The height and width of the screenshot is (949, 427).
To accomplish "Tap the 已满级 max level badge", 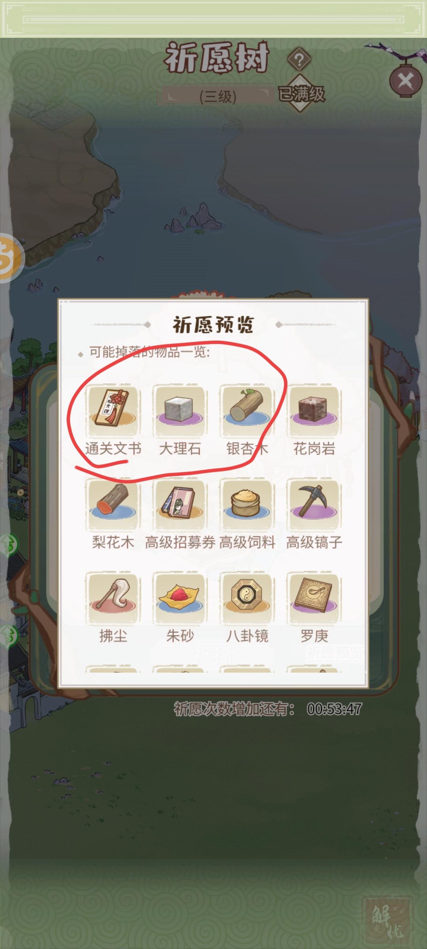I will click(301, 94).
